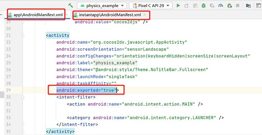Close the instantapp\AndroidManifest.xml tab
The height and width of the screenshot is (135, 262).
click(145, 15)
